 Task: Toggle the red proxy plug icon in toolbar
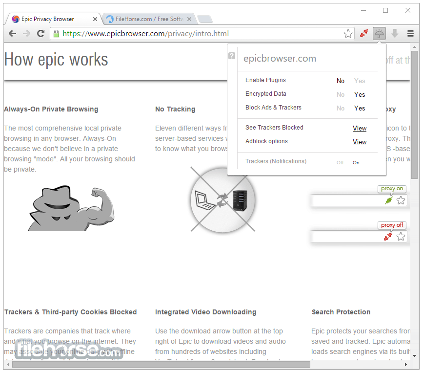coord(363,34)
